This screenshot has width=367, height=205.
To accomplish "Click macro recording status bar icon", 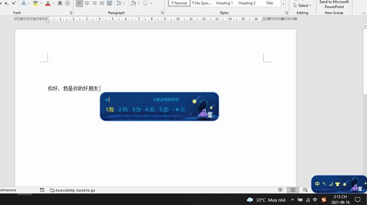I will click(x=42, y=190).
